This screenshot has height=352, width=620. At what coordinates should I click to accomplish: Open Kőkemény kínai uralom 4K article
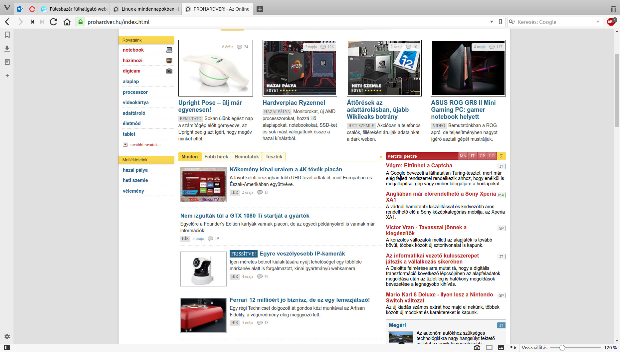[x=286, y=170]
